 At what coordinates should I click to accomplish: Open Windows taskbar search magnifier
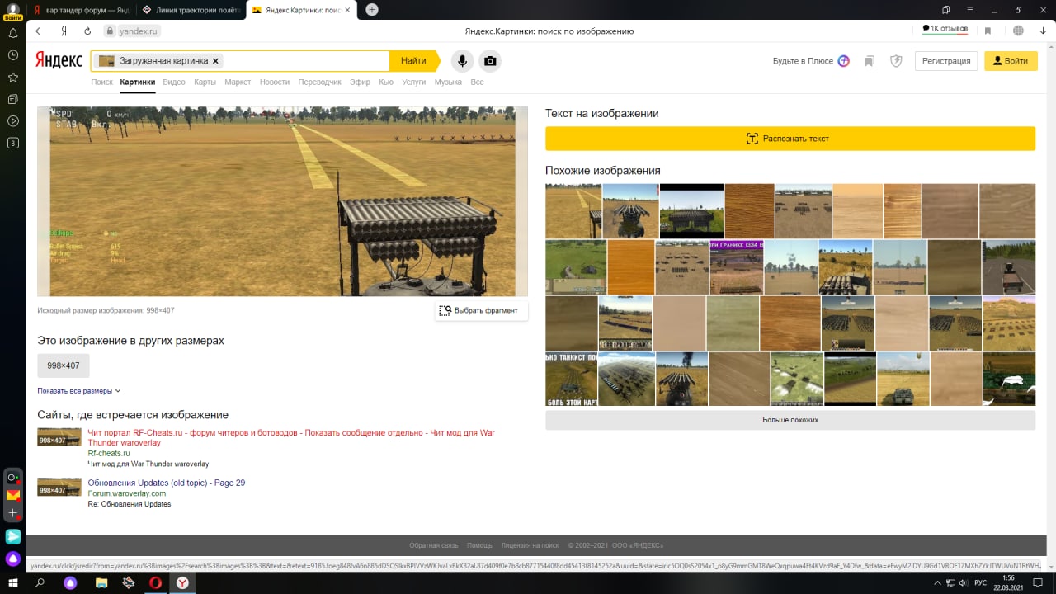40,583
